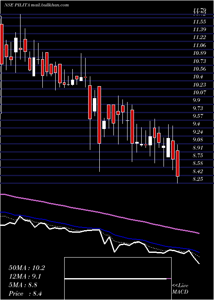Click the 9.4 price axis label
The height and width of the screenshot is (300, 214).
coord(196,124)
